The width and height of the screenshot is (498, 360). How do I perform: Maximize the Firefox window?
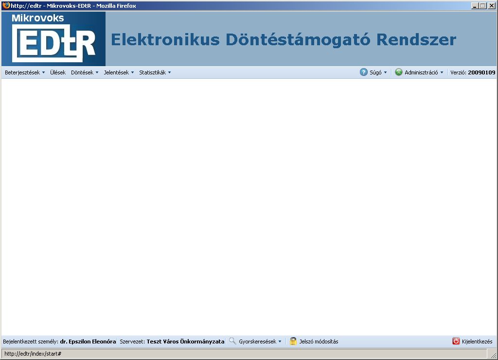pos(483,6)
